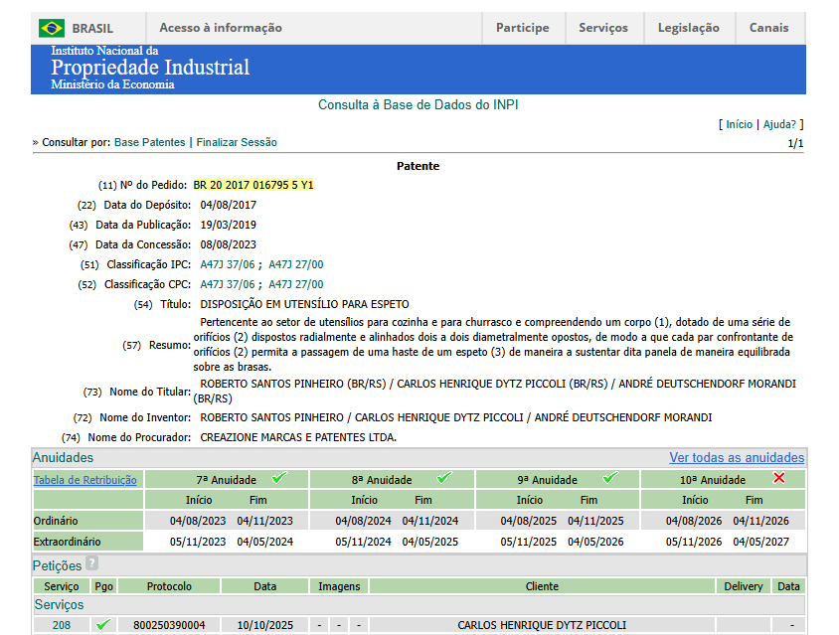
Task: Click Finalizar Sessão link
Action: pyautogui.click(x=237, y=142)
